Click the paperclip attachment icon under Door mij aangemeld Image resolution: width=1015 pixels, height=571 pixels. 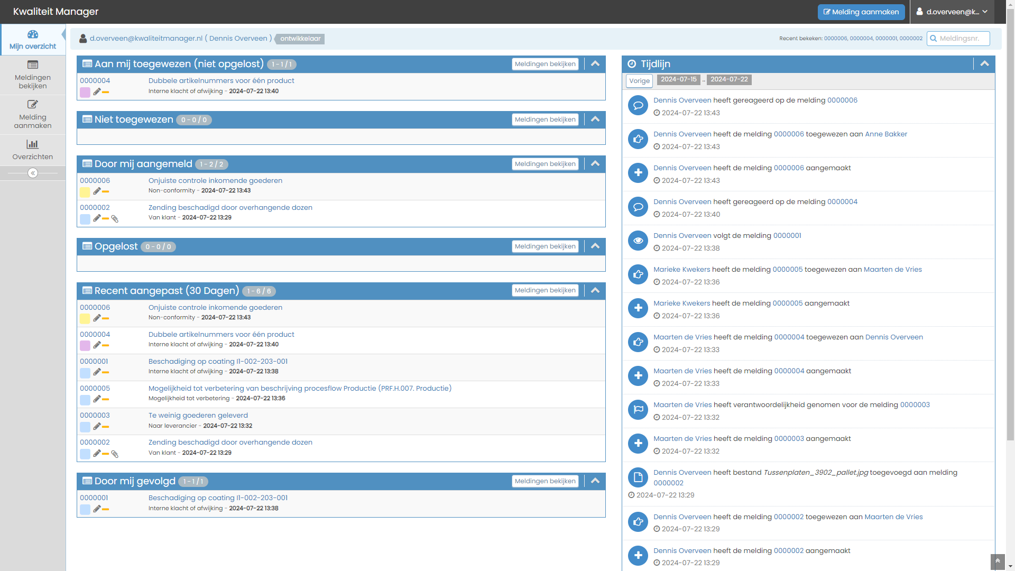click(115, 219)
